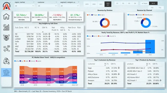Click the Retailer legend swatch in Revenue by Channel
Viewport: 167px width, 93px height.
[x=128, y=15]
